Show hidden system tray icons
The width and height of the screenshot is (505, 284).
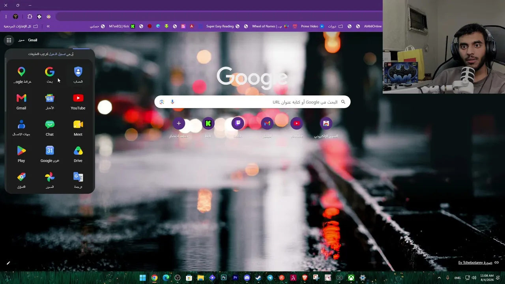point(439,278)
